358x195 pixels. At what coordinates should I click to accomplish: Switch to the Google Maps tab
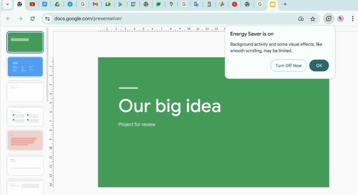(171, 4)
